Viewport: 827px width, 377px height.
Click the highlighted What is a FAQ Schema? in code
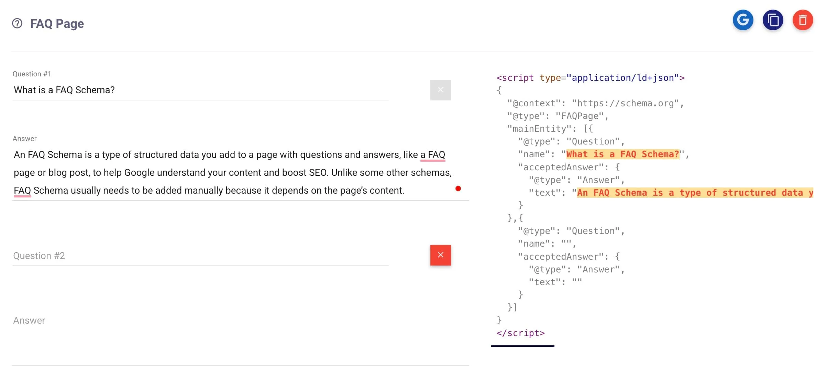[x=623, y=154]
